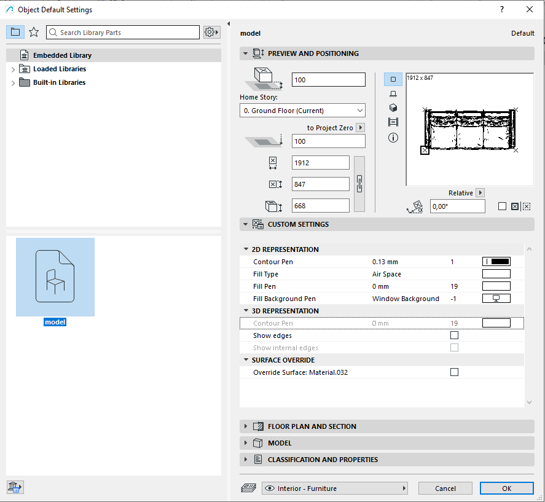Close the Object Default Settings dialog
The width and height of the screenshot is (545, 502).
point(530,9)
